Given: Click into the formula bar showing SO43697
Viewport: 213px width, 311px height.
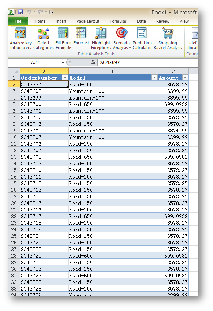Looking at the screenshot, I should 147,63.
